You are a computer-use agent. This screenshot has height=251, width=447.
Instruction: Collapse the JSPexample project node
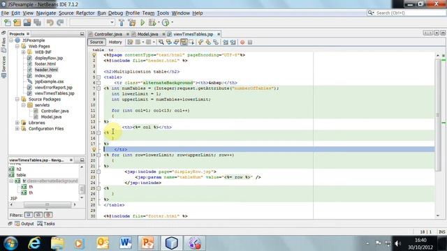coord(11,40)
